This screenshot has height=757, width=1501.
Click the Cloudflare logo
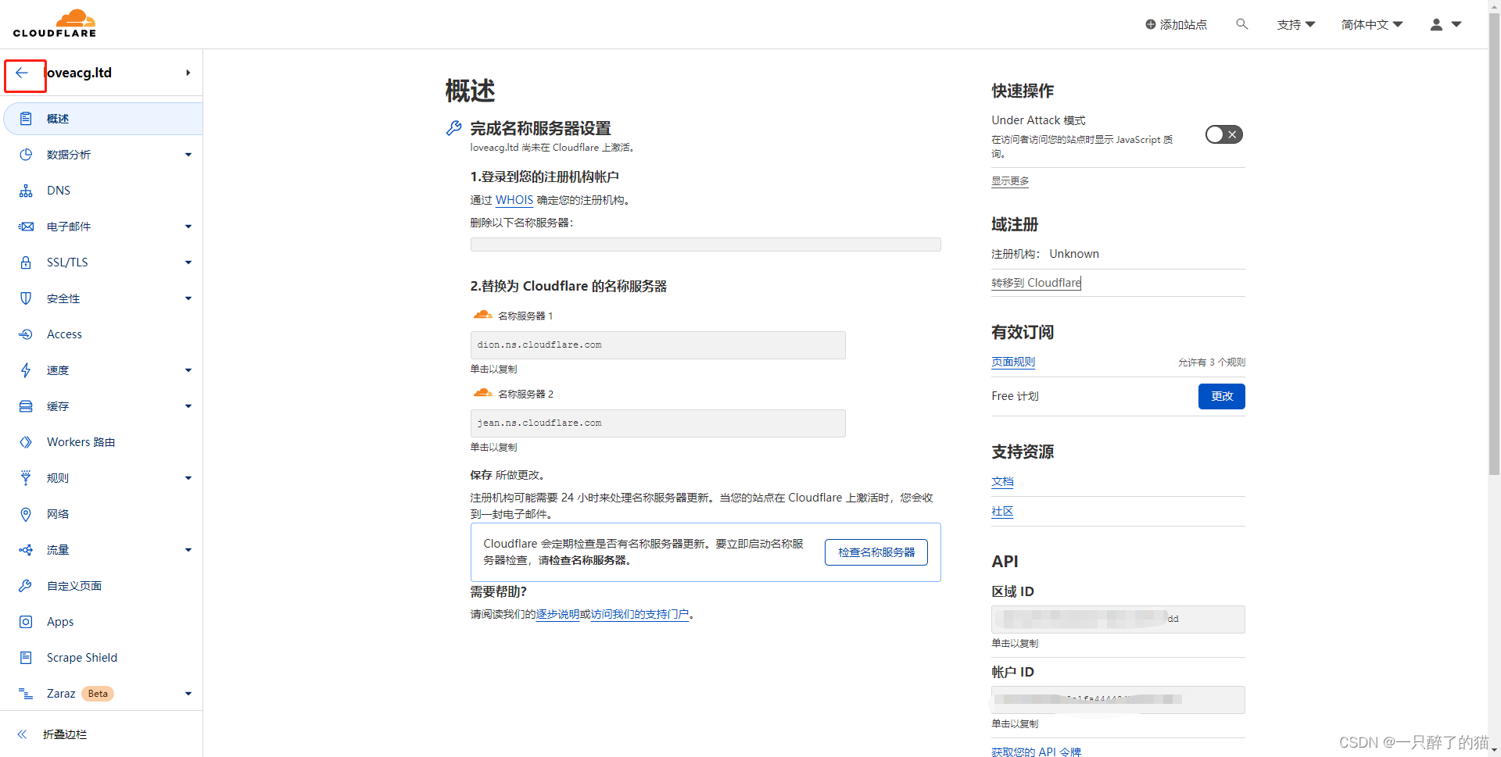point(55,23)
